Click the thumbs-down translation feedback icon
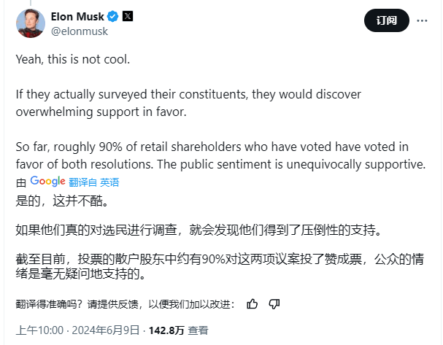The image size is (443, 345). coord(274,303)
